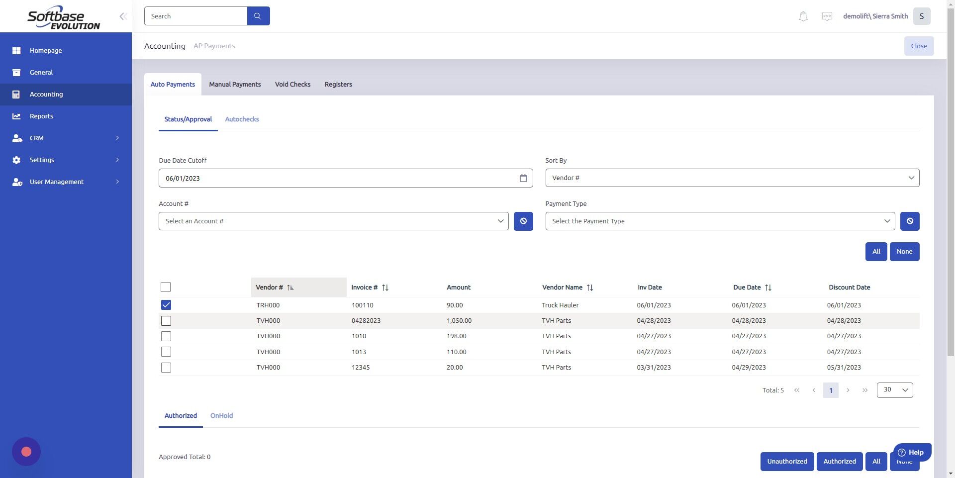Viewport: 955px width, 478px height.
Task: Open the Reports section from sidebar
Action: (41, 116)
